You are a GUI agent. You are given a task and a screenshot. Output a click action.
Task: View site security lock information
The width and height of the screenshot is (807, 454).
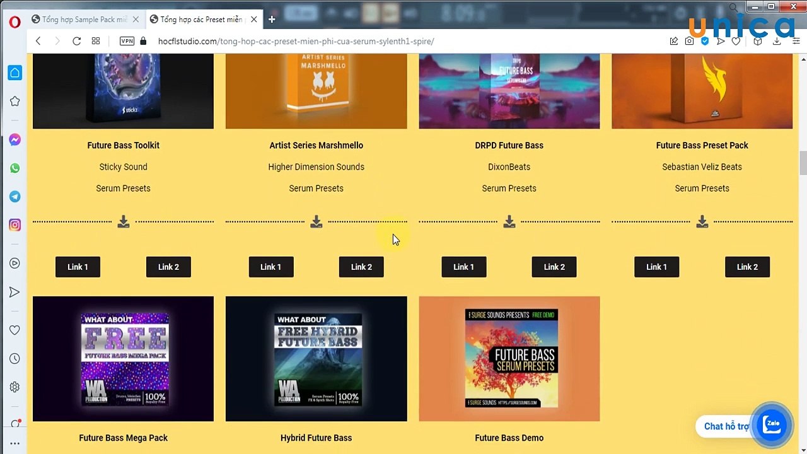(x=143, y=41)
